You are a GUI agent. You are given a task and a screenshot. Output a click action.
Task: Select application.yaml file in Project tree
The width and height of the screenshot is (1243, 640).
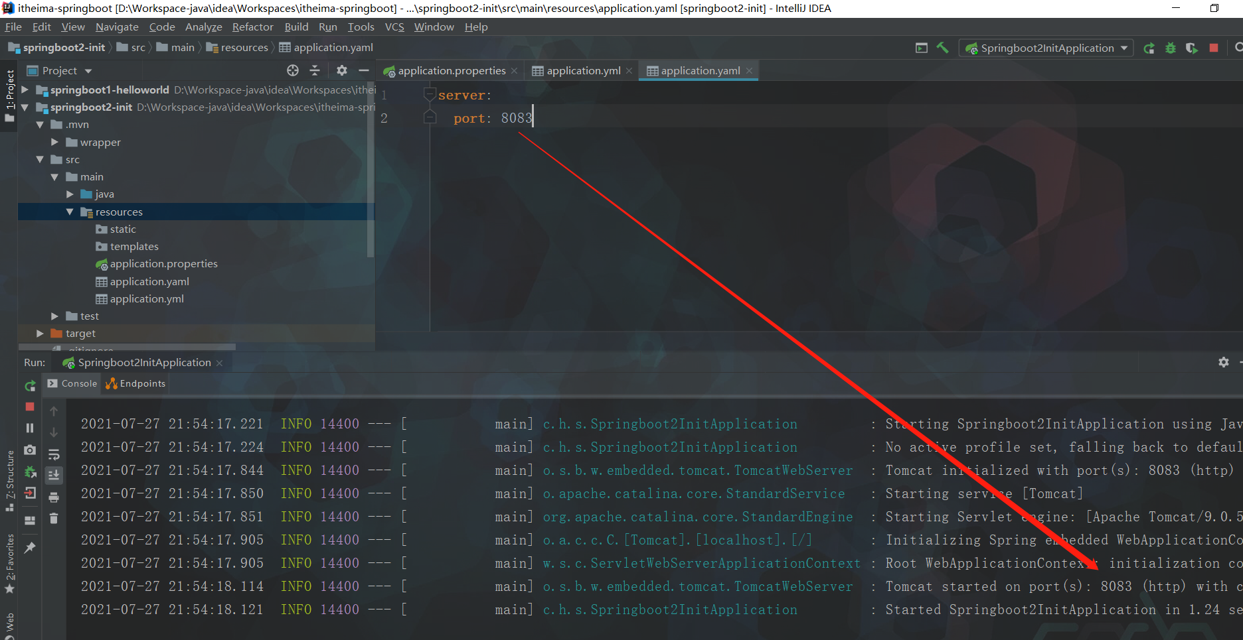[149, 281]
